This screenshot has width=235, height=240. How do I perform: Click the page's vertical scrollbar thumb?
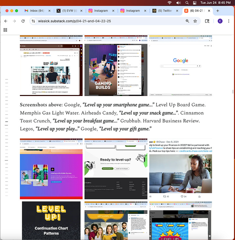232,91
